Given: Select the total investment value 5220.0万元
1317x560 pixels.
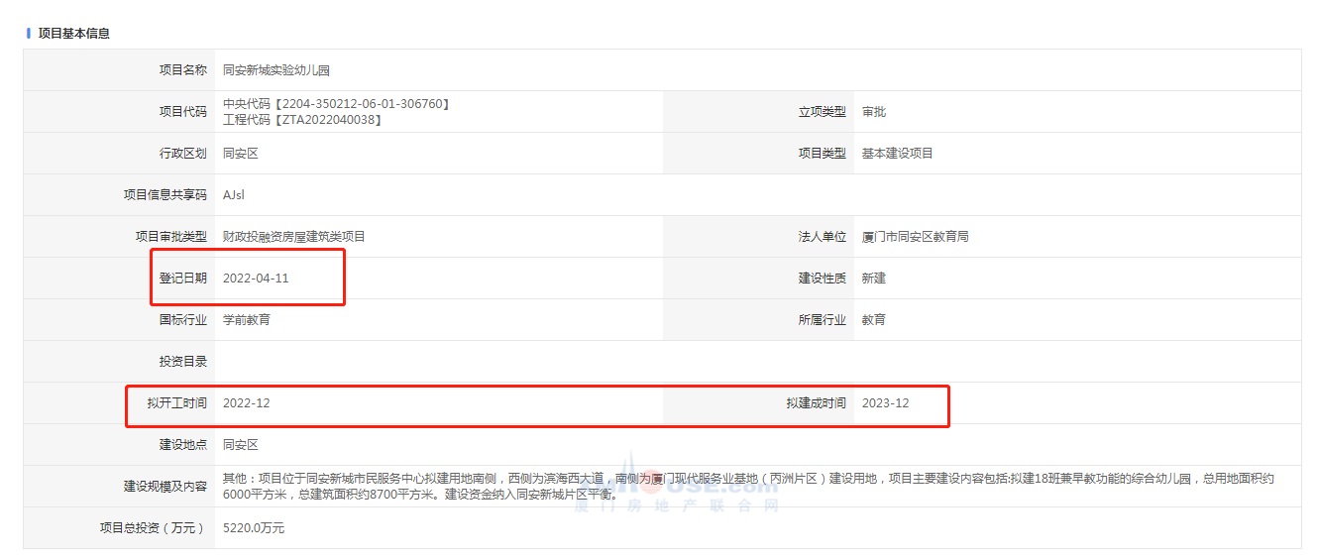Looking at the screenshot, I should click(253, 528).
